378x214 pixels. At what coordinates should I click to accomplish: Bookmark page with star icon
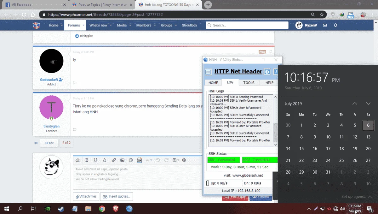322,15
